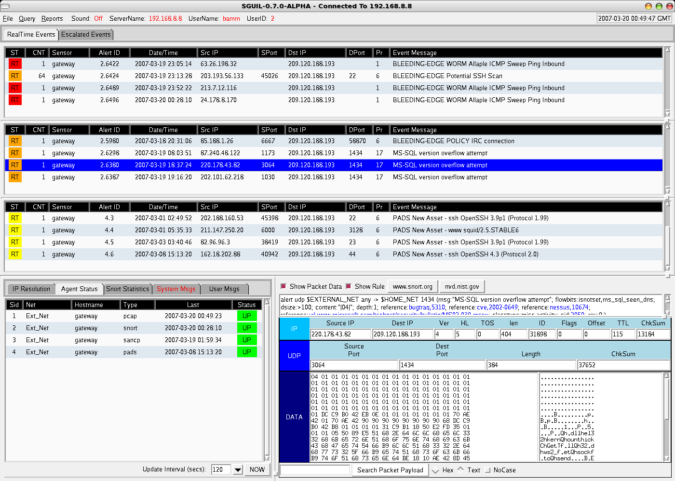Click orange RT icon on IRC connection alert 2.5980
Viewport: 675px width, 481px height.
(x=14, y=141)
